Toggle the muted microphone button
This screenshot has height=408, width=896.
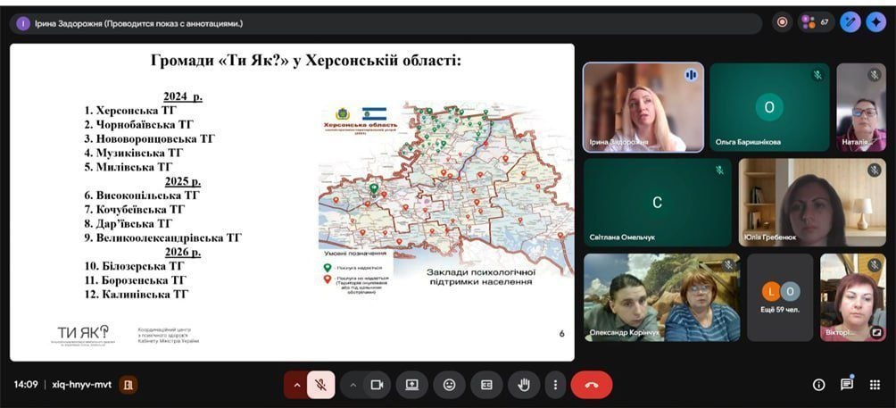pyautogui.click(x=320, y=385)
